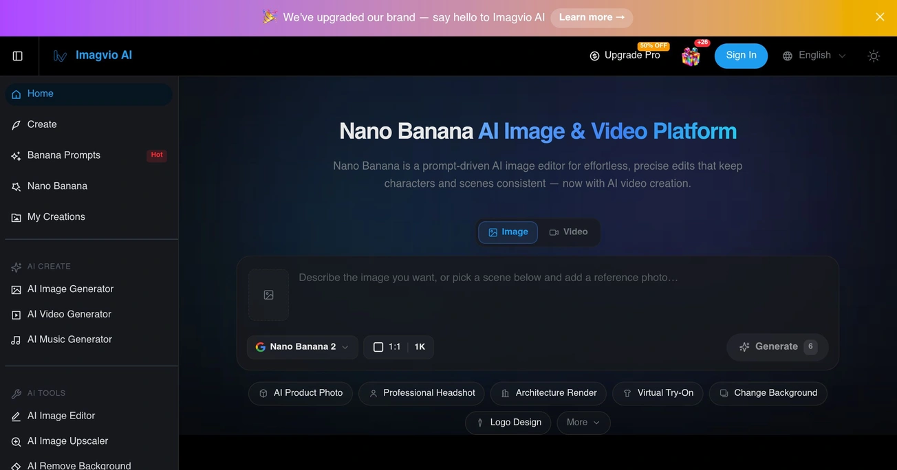Open AI Image Generator
Viewport: 897px width, 470px height.
(89, 289)
